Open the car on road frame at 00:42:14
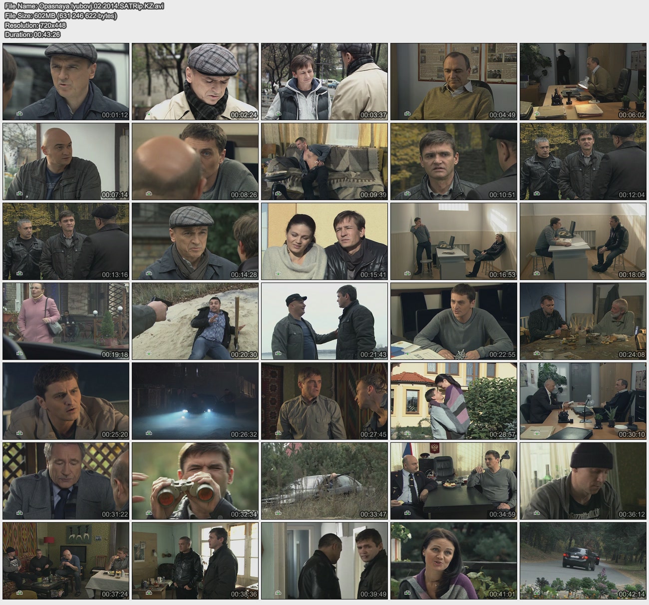Viewport: 649px width, 605px height. click(583, 561)
